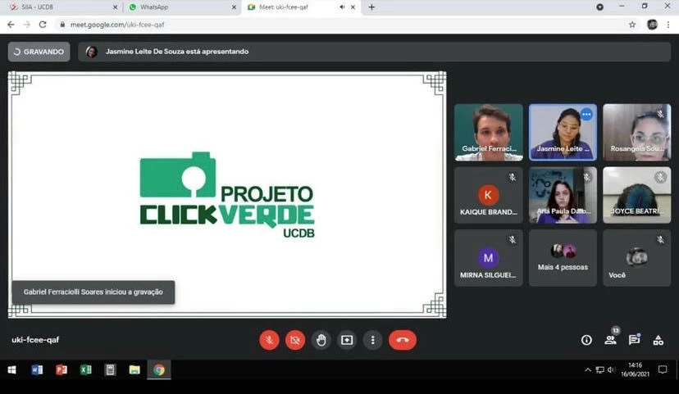Open the meeting details info icon
679x394 pixels.
coord(586,340)
